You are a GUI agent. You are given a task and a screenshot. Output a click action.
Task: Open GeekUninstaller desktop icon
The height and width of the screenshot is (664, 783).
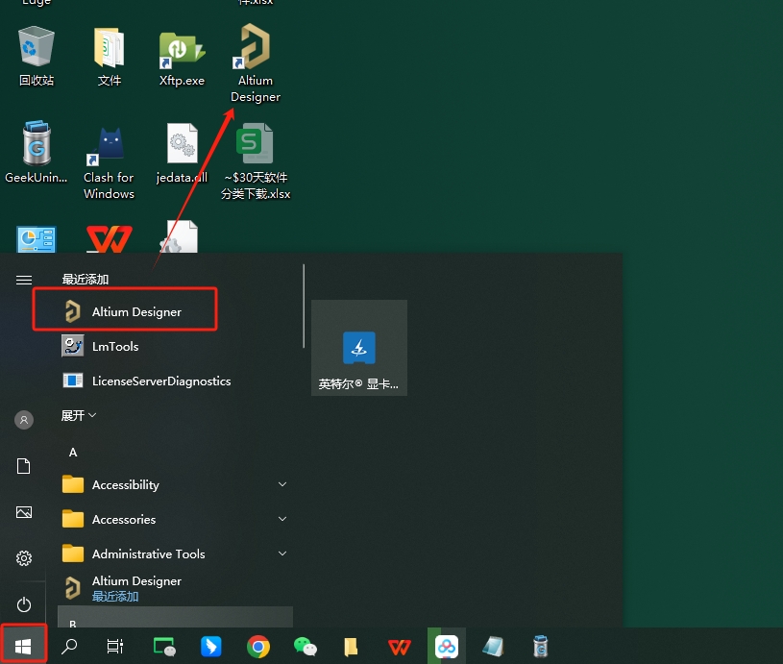(x=37, y=154)
